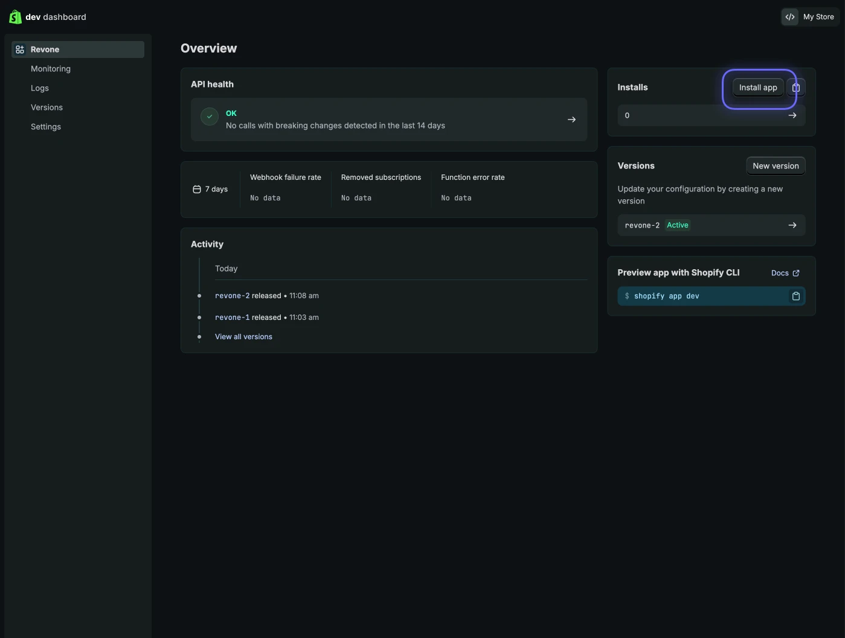Click the API health status message

tap(335, 126)
